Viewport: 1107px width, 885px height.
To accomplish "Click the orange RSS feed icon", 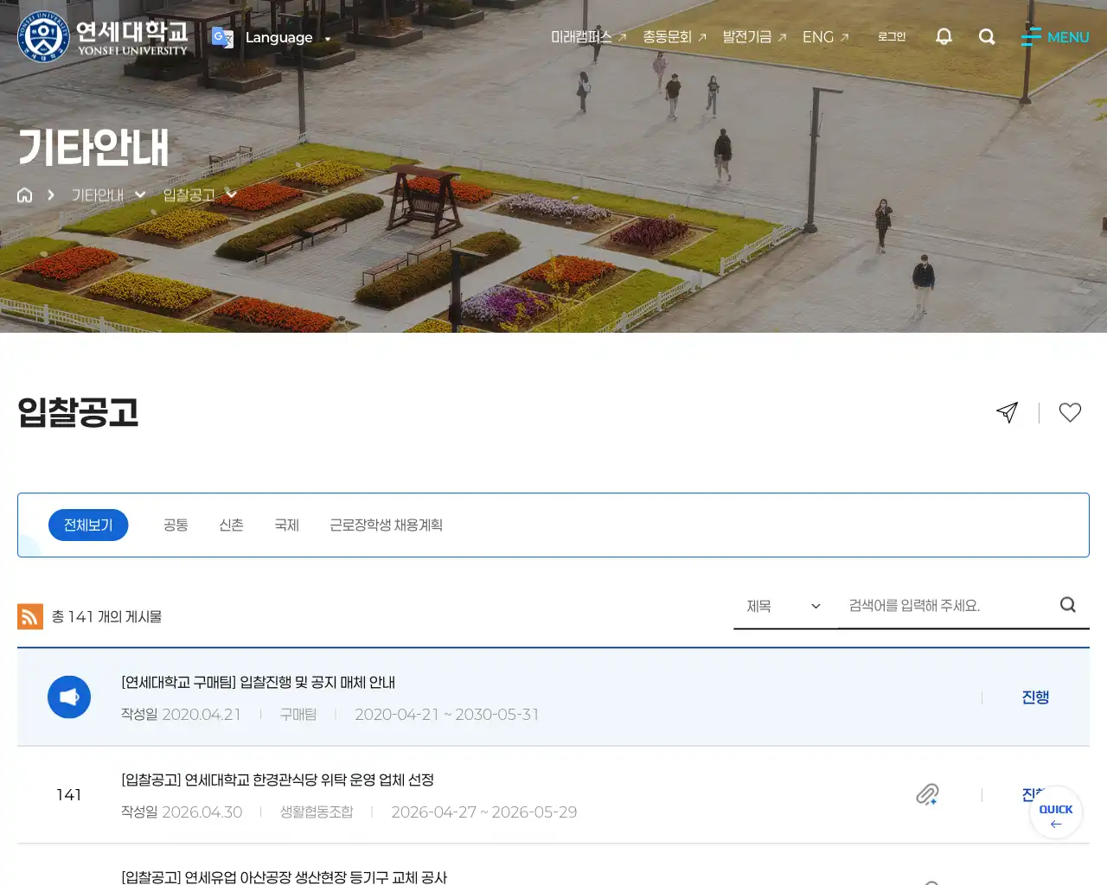I will tap(30, 616).
